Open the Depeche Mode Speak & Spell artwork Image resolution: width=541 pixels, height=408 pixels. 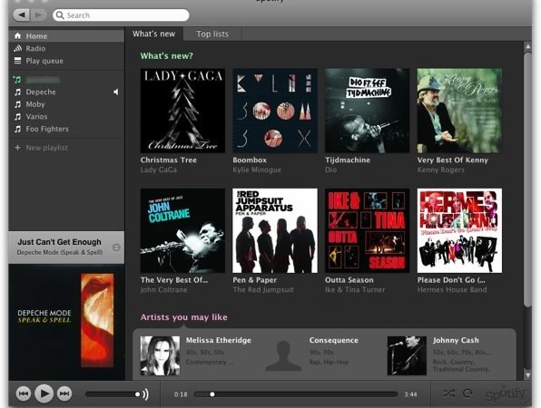click(x=66, y=322)
